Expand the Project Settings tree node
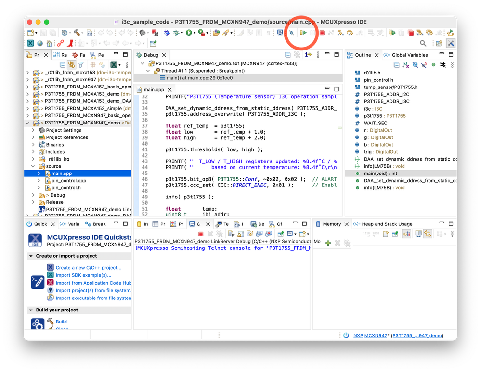Screen dimensions: 481x372 click(x=33, y=130)
